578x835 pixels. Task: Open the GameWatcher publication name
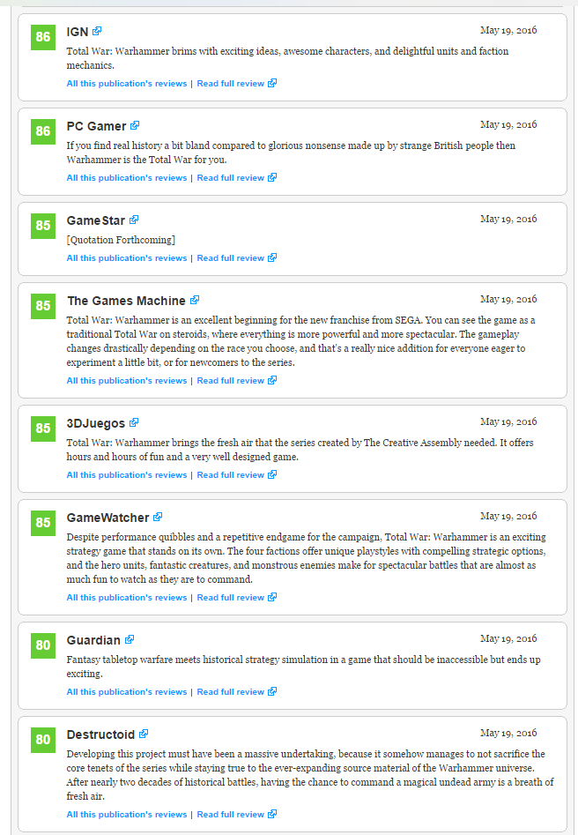(x=108, y=518)
